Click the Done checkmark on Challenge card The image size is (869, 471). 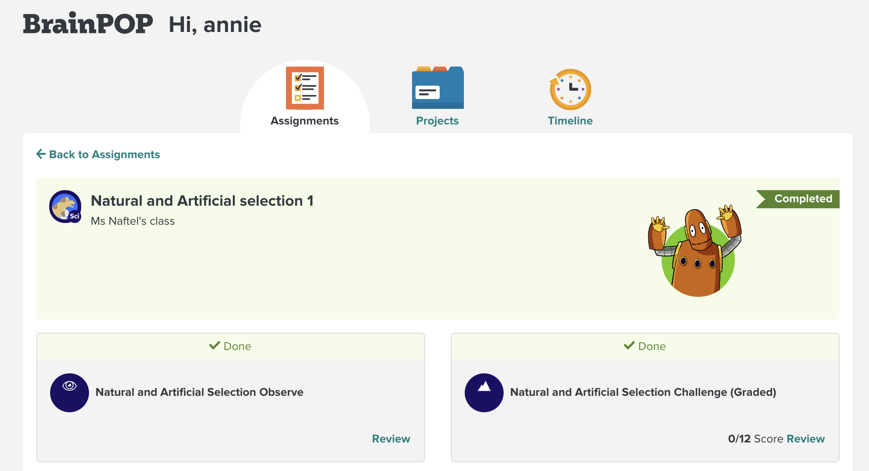[x=629, y=346]
